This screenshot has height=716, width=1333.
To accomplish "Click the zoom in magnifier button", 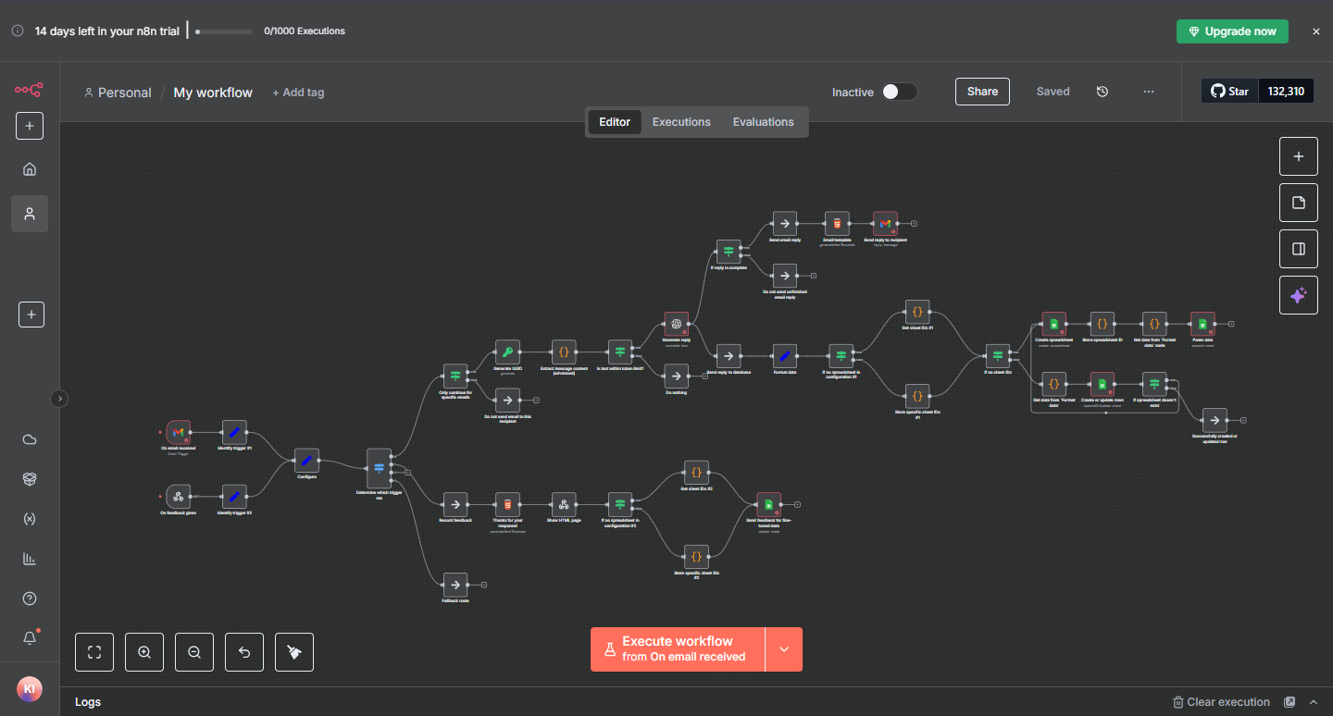I will point(144,652).
